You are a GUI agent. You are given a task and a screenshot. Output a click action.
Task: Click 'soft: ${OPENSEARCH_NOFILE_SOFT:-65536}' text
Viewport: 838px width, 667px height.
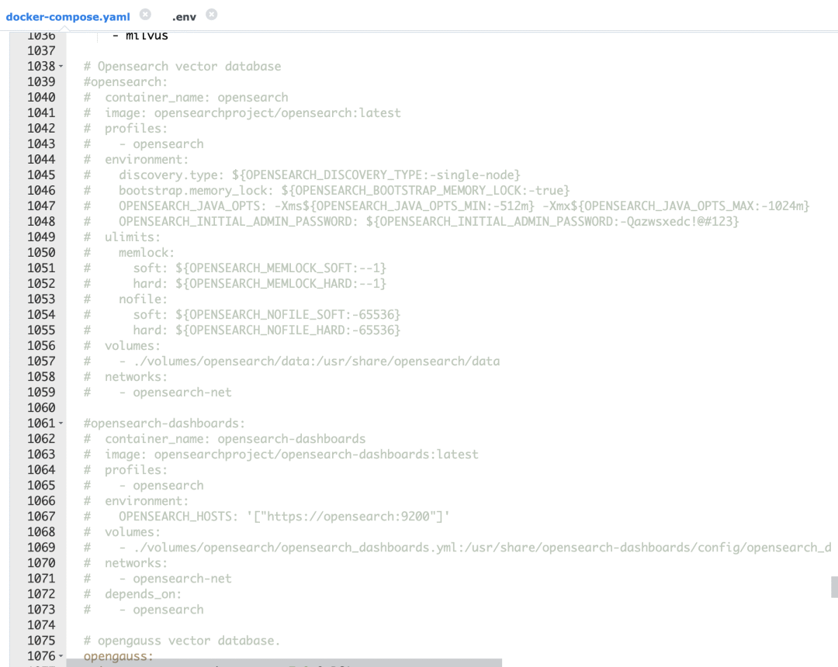click(x=266, y=314)
